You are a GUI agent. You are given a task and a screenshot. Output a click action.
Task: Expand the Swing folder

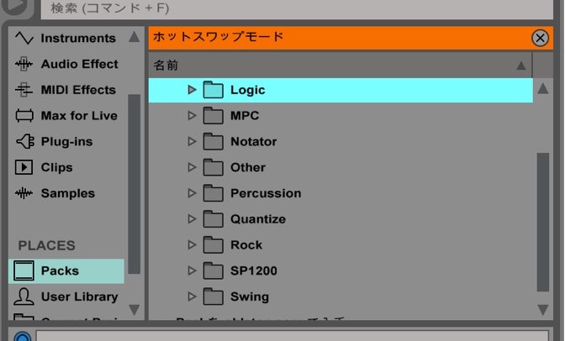click(192, 296)
